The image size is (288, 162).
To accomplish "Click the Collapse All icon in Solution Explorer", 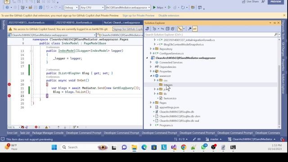I will tap(167, 29).
